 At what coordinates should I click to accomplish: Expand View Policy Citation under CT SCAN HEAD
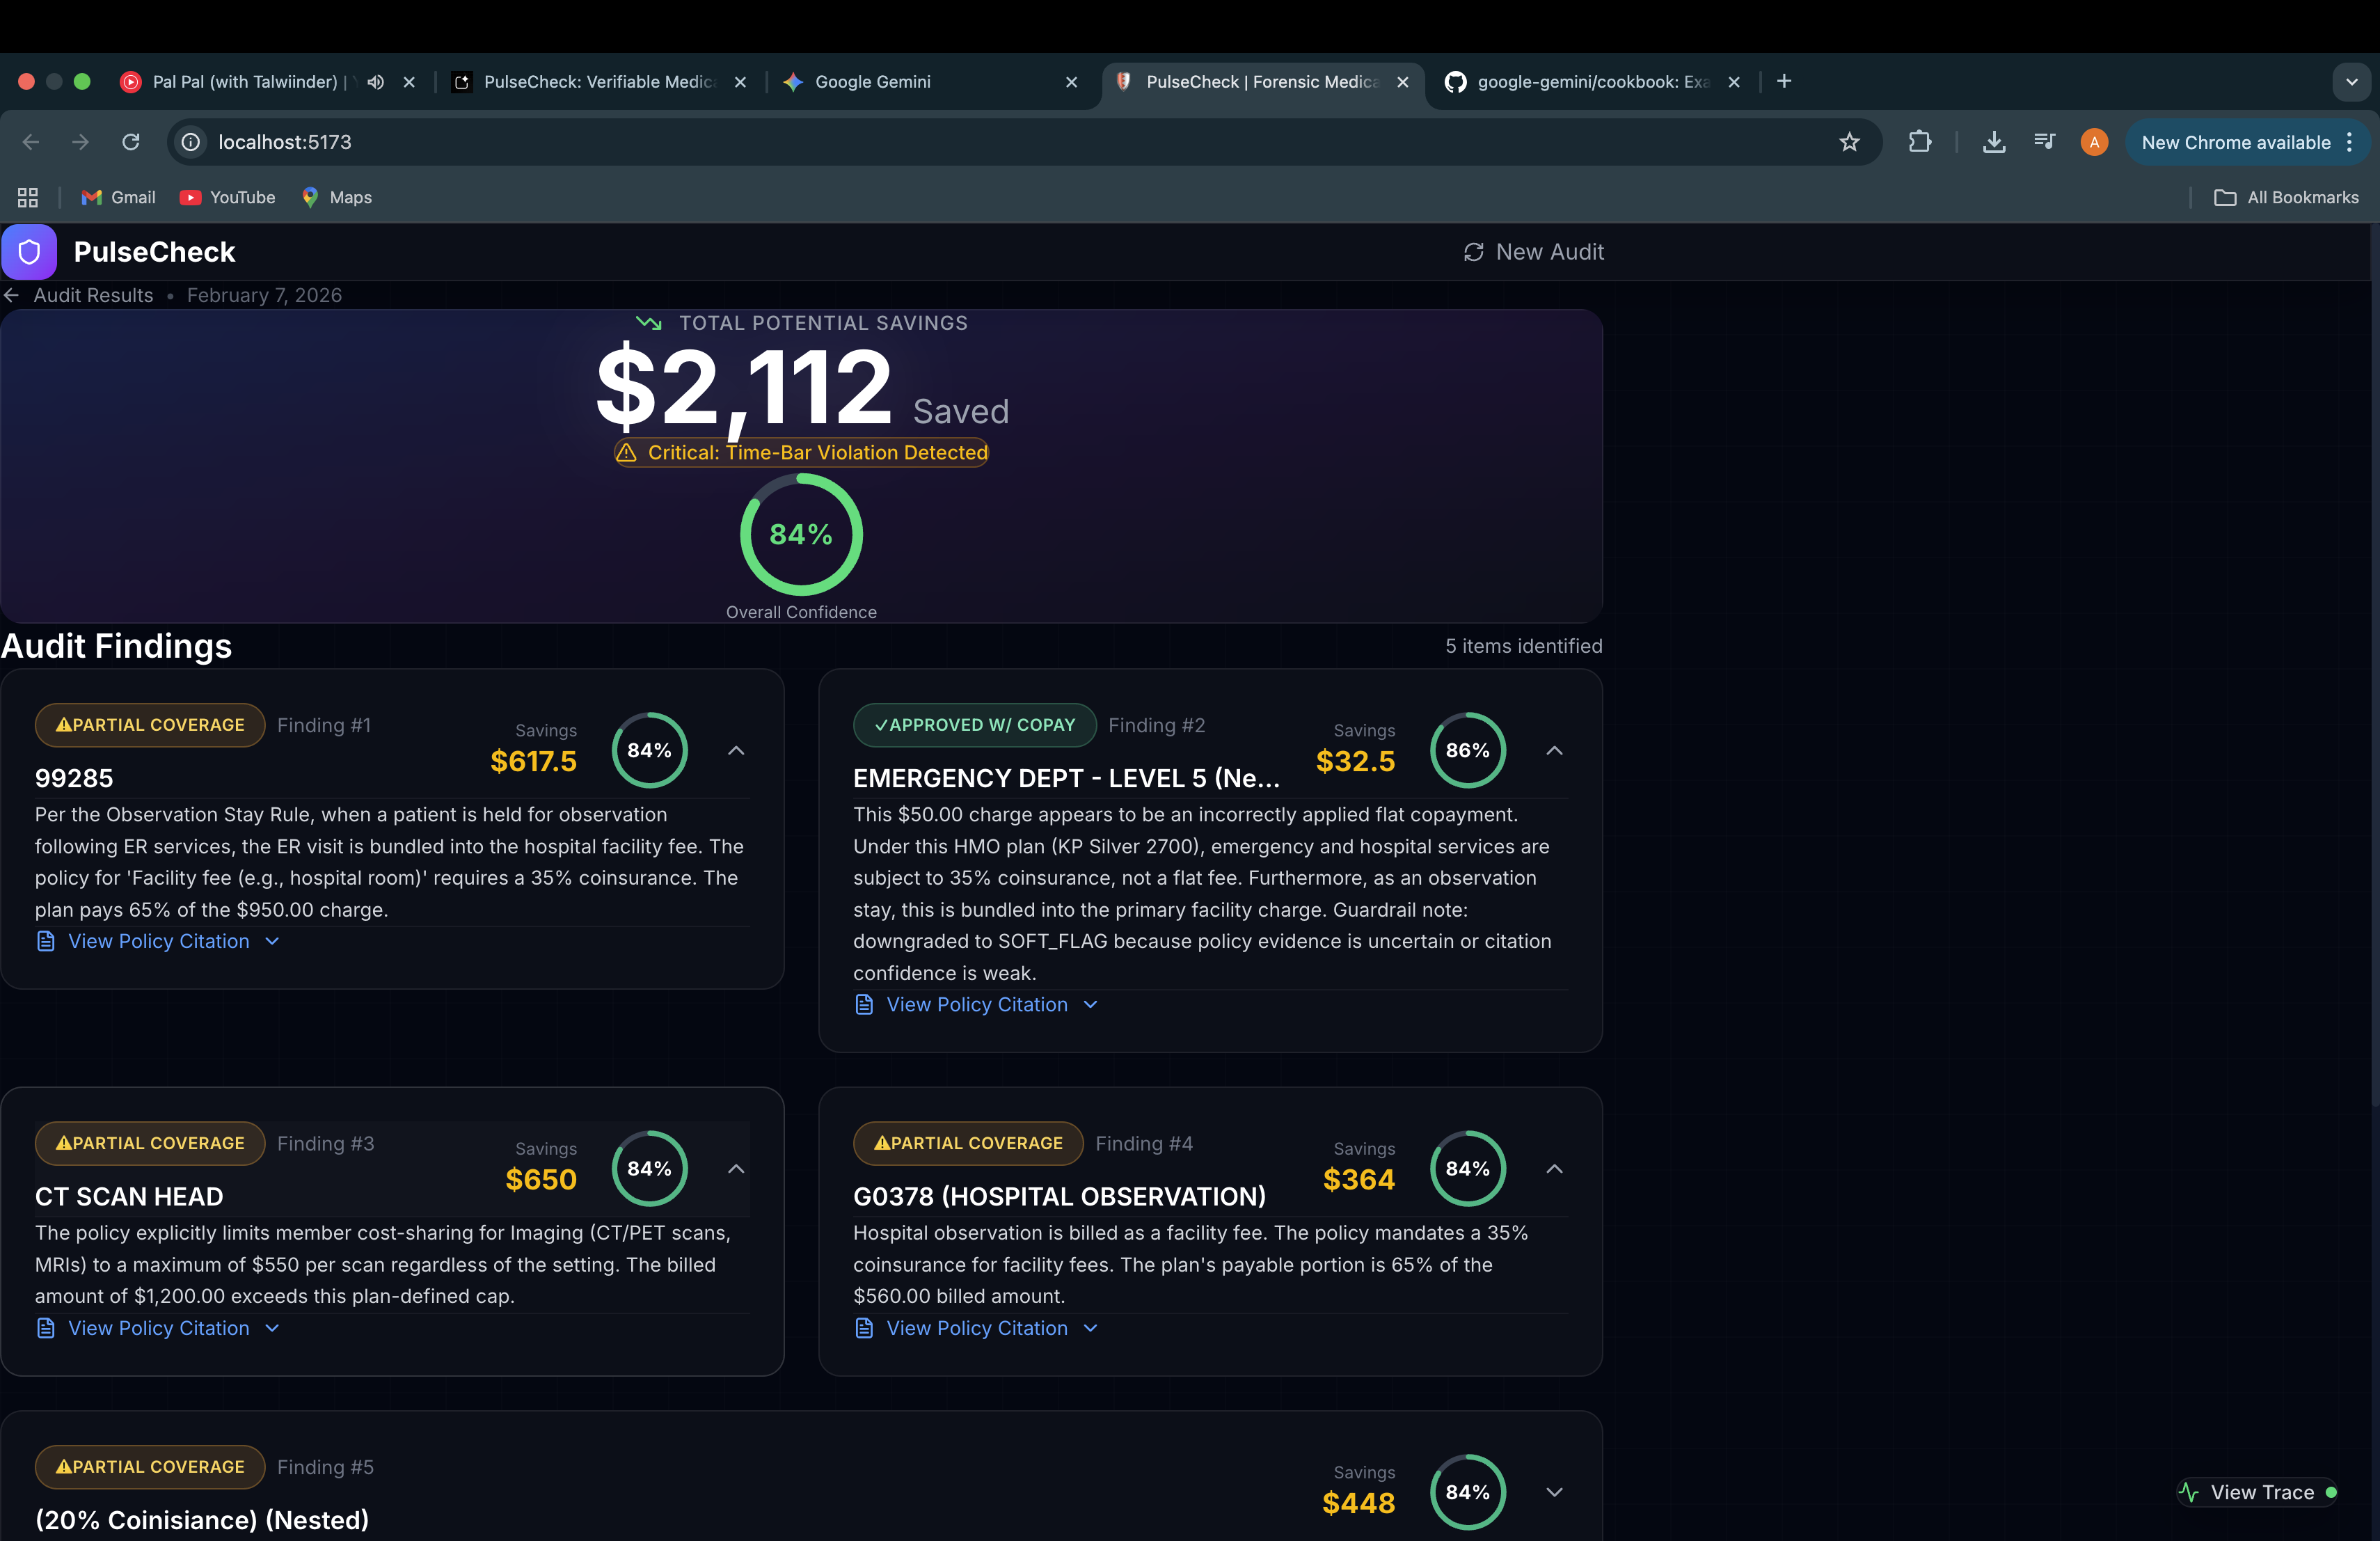pos(158,1328)
